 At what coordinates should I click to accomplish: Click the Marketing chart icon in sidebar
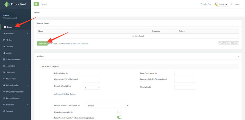pyautogui.click(x=4, y=66)
